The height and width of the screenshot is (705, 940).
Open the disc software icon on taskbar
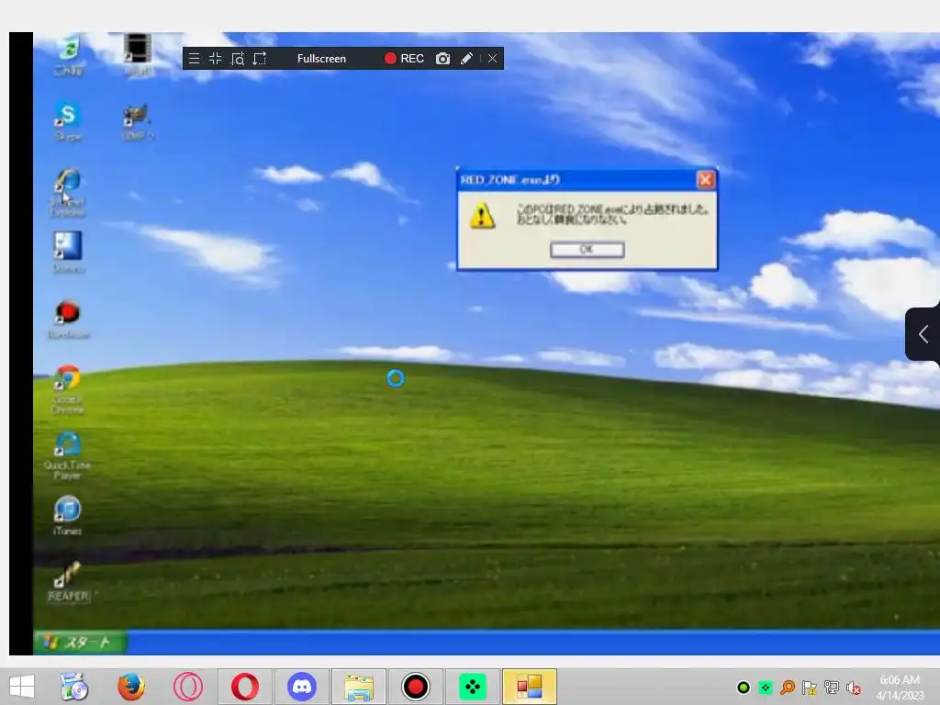tap(74, 687)
